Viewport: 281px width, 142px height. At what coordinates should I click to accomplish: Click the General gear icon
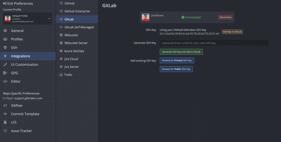(5, 31)
